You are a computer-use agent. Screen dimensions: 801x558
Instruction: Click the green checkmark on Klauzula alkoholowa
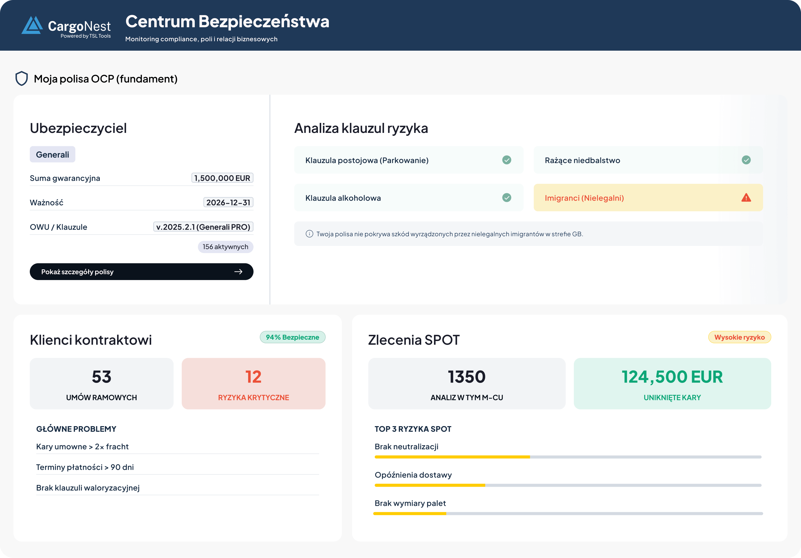pyautogui.click(x=507, y=198)
